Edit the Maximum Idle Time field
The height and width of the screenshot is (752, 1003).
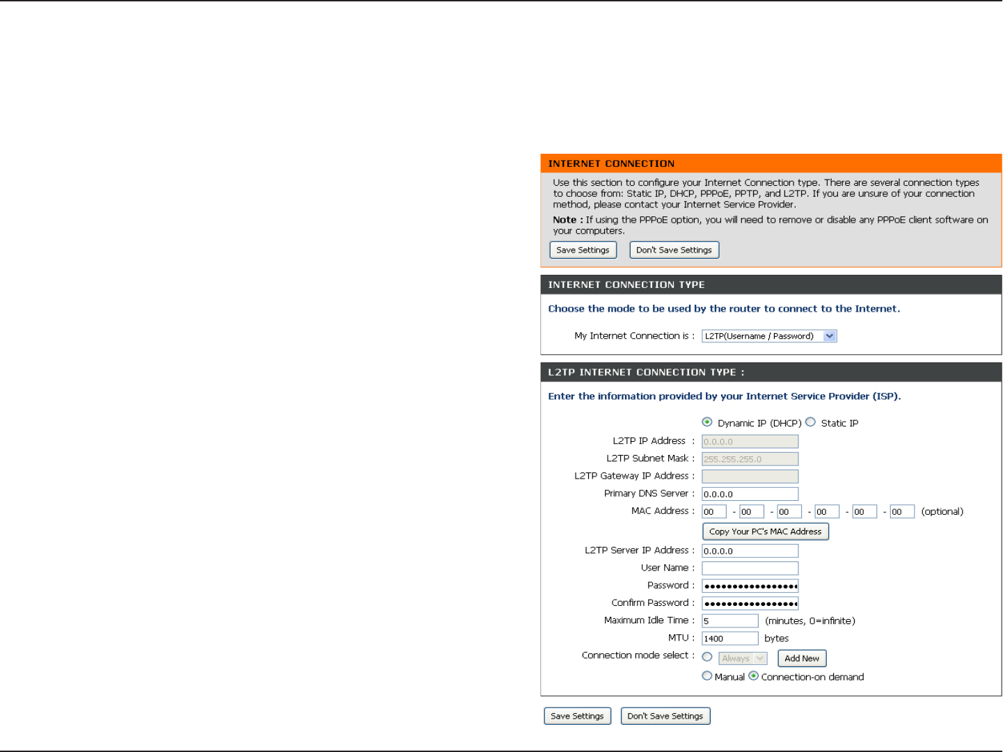730,621
